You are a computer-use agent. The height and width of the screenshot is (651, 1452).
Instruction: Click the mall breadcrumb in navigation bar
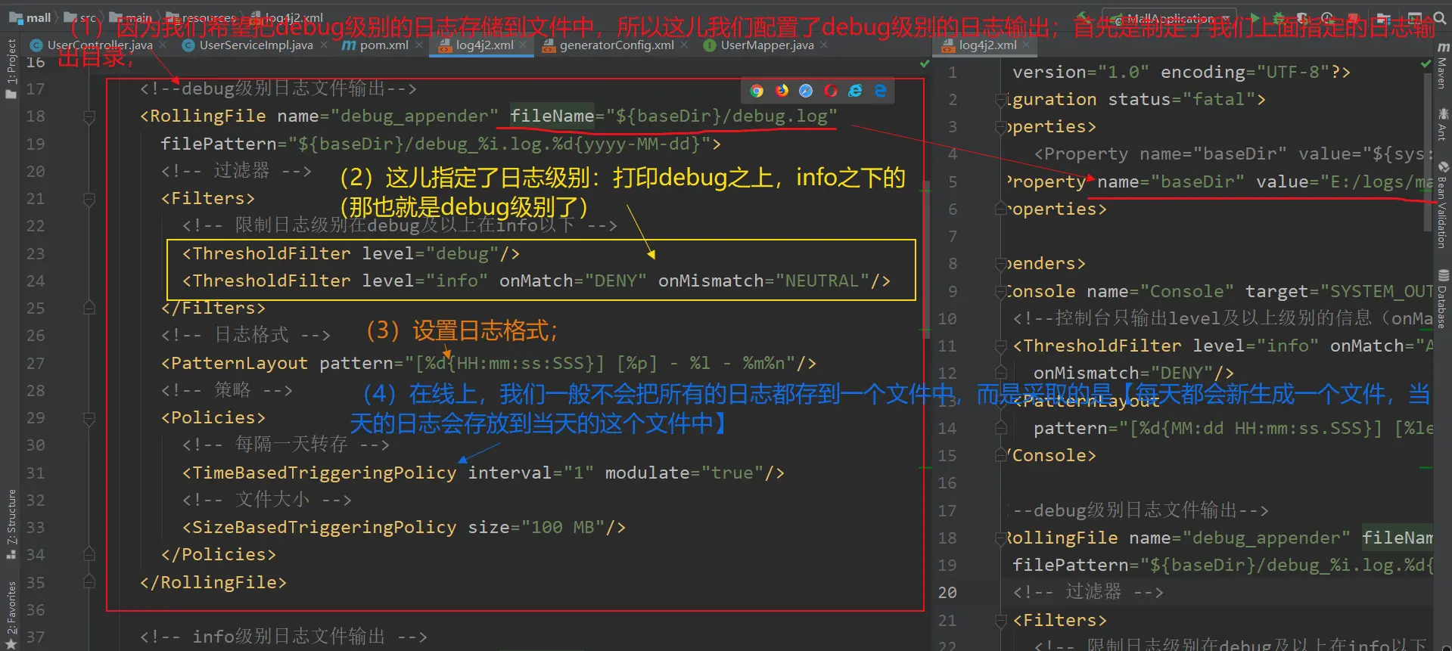coord(30,17)
